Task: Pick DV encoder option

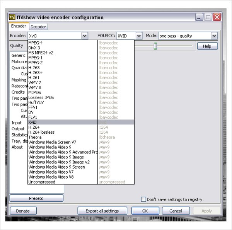Action: (x=81, y=112)
